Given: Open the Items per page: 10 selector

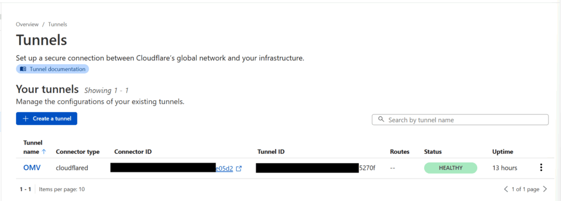Looking at the screenshot, I should coord(62,189).
